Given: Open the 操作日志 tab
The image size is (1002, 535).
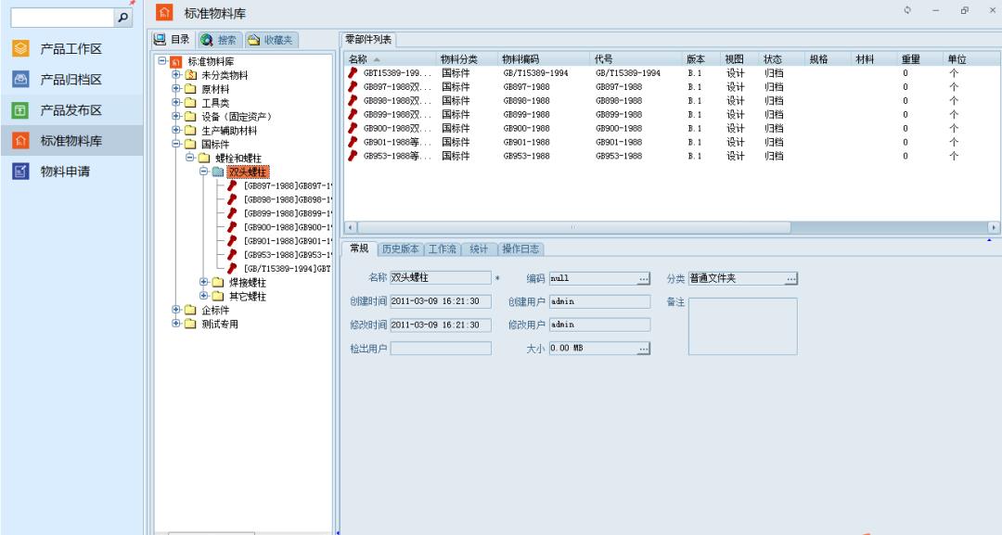Looking at the screenshot, I should coord(520,249).
